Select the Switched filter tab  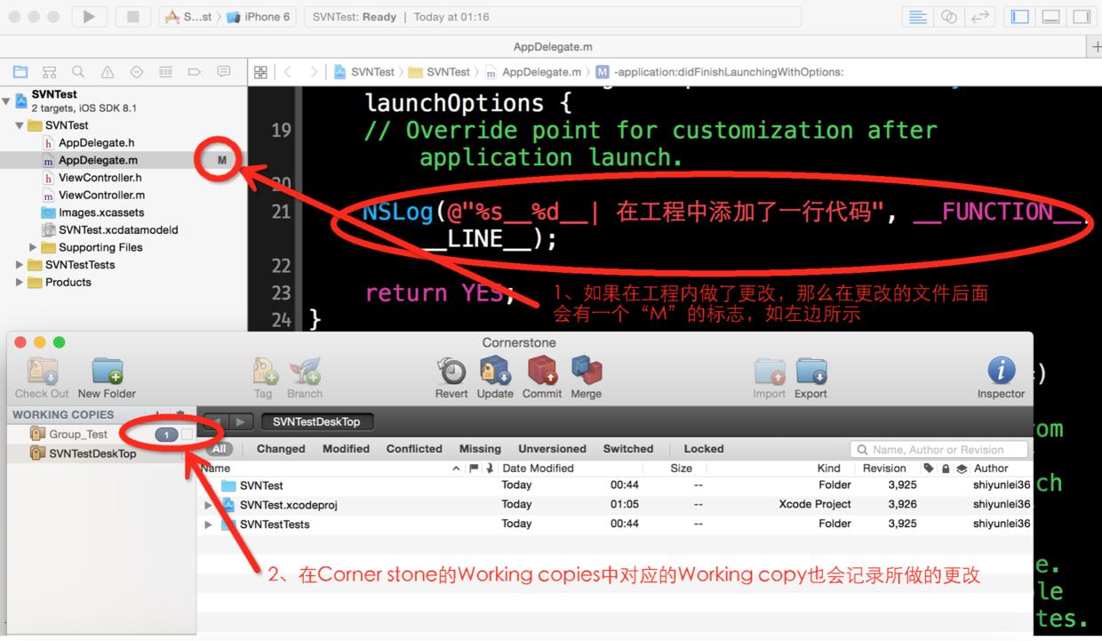(628, 449)
